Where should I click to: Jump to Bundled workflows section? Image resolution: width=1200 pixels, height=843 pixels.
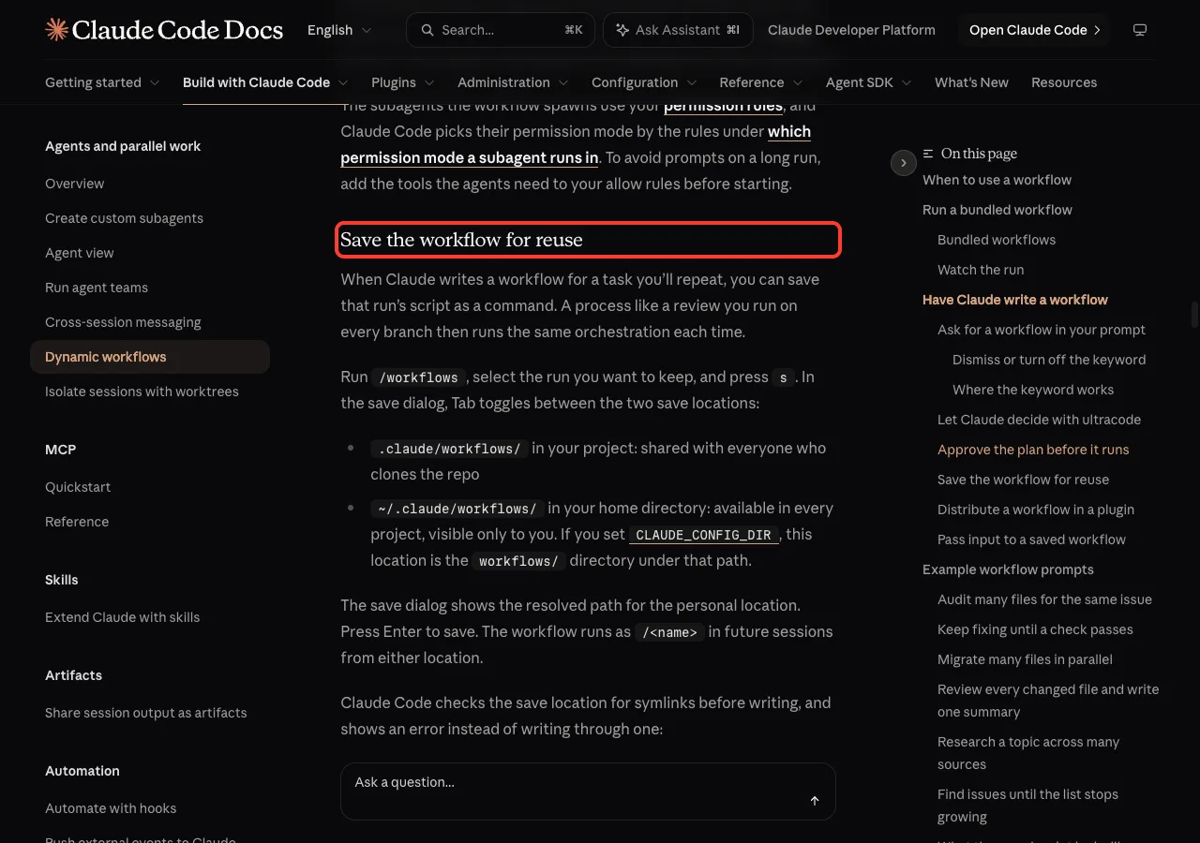pos(997,240)
